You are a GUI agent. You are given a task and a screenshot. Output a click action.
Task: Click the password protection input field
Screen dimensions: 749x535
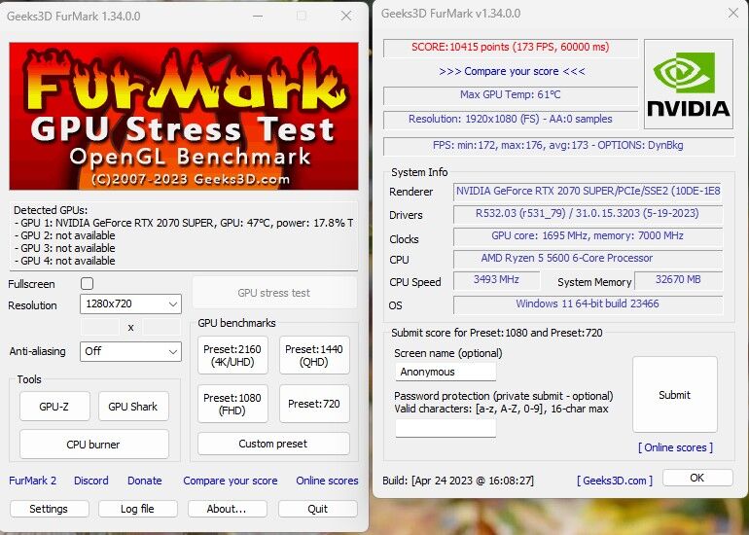[x=446, y=428]
